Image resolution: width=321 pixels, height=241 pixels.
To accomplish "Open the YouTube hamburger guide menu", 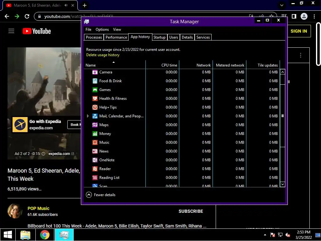I will 11,31.
